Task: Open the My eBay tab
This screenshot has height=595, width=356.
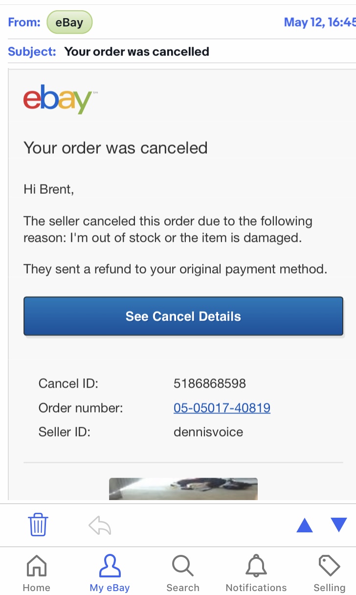Action: tap(110, 573)
